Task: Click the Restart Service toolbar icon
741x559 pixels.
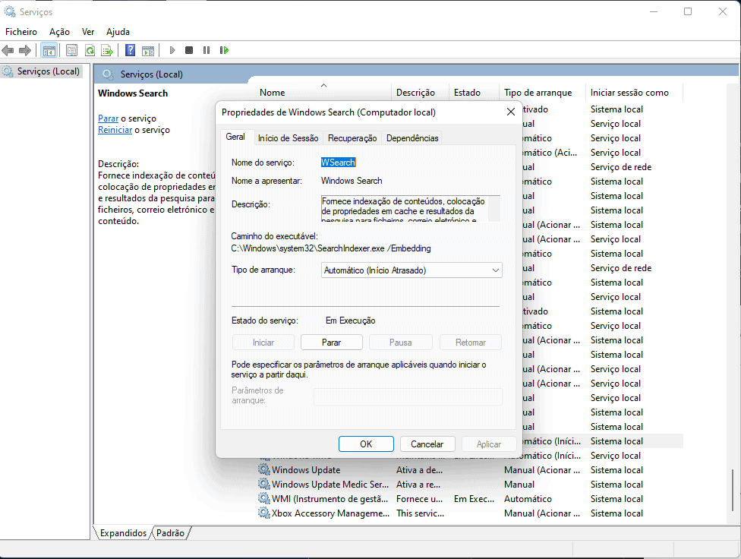Action: 224,50
